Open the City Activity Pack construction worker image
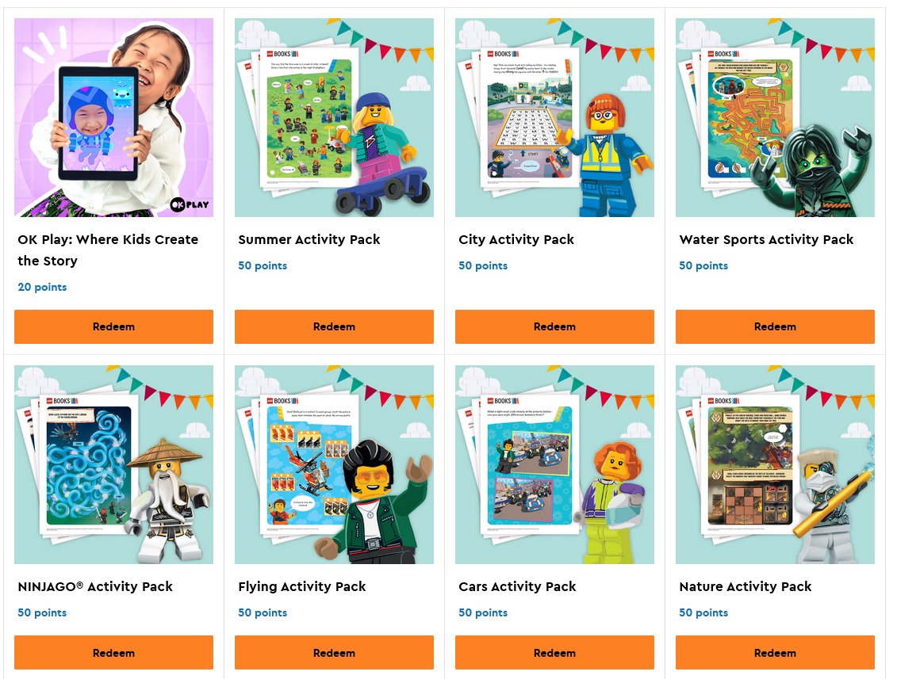 tap(554, 117)
